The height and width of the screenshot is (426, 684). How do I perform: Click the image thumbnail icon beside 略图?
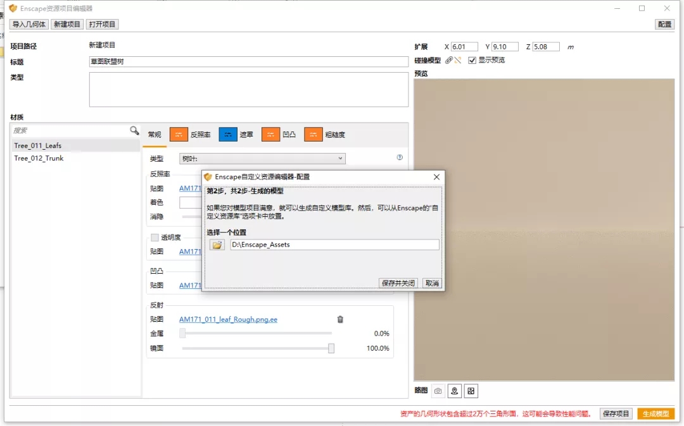471,391
